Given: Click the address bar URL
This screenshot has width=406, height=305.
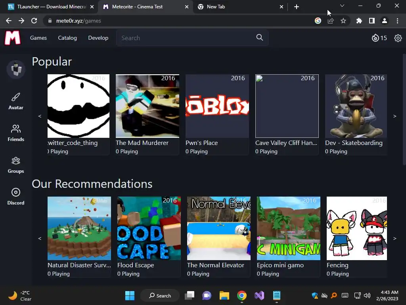Looking at the screenshot, I should point(79,21).
